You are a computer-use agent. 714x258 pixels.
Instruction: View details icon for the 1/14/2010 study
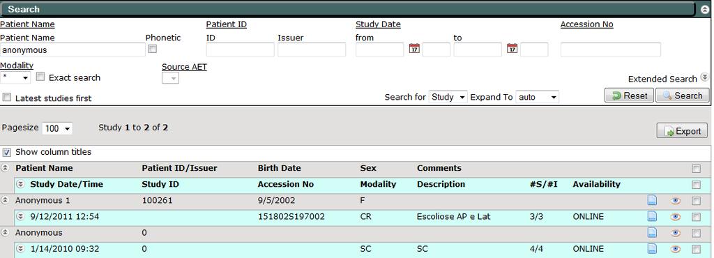tap(652, 249)
